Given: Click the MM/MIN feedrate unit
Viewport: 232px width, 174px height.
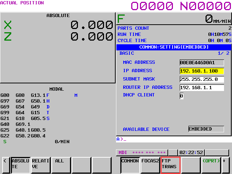Looking at the screenshot, I should point(222,21).
